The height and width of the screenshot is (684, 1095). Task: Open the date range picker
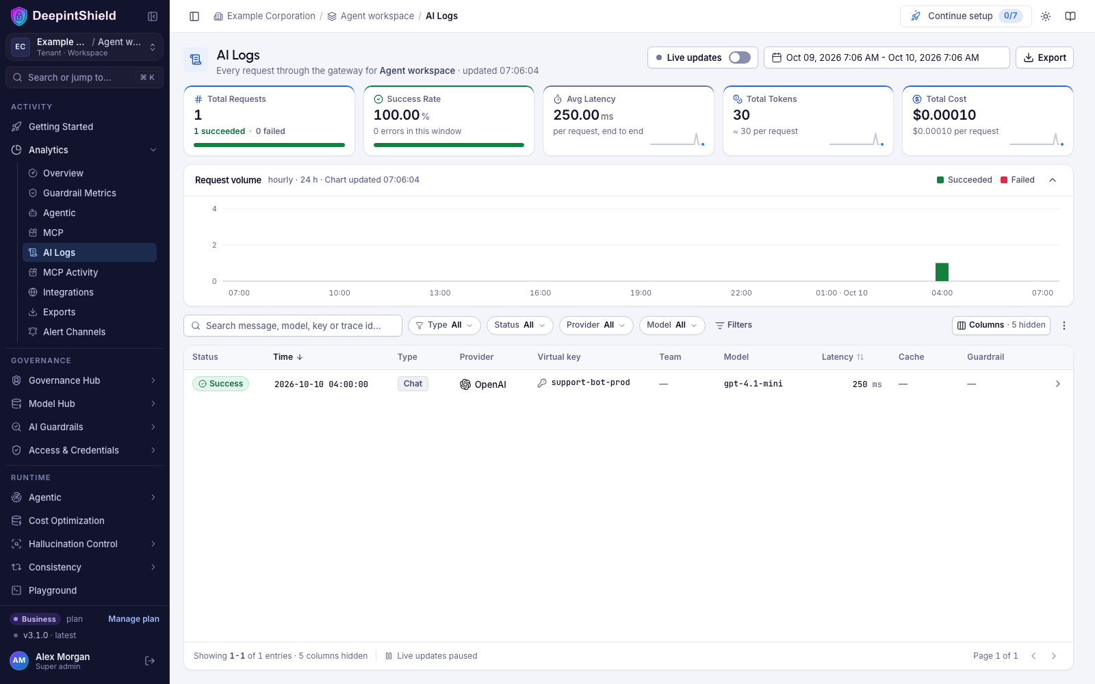click(x=886, y=57)
